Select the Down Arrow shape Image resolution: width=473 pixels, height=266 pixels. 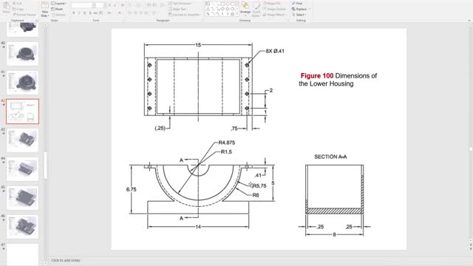tap(228, 9)
